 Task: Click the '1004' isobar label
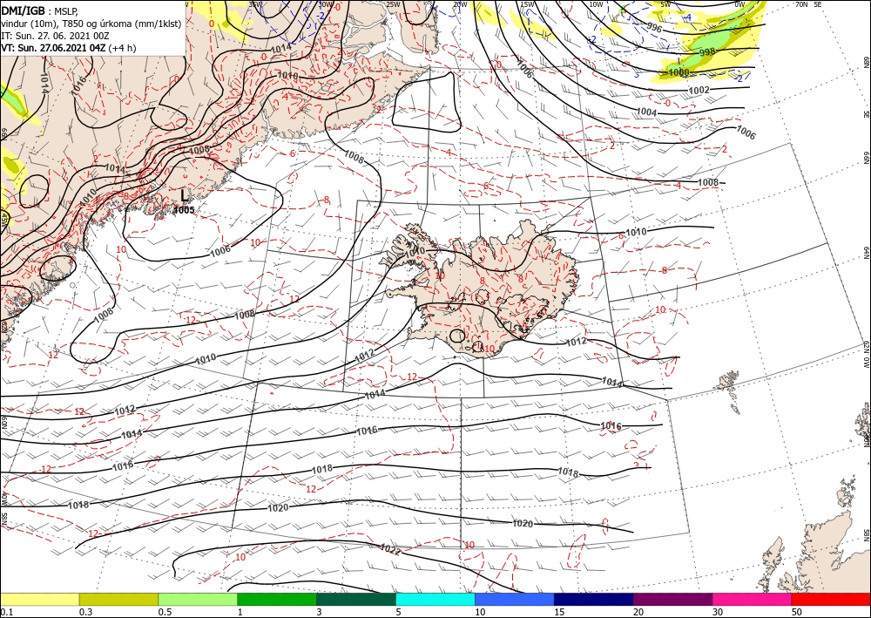coord(646,112)
